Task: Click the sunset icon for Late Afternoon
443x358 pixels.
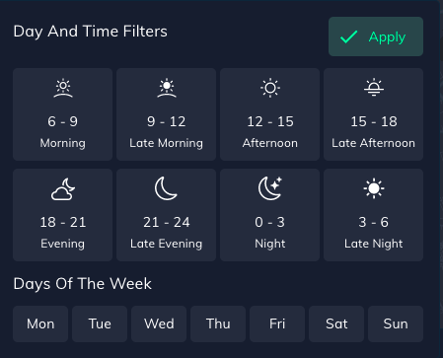Action: click(x=374, y=88)
